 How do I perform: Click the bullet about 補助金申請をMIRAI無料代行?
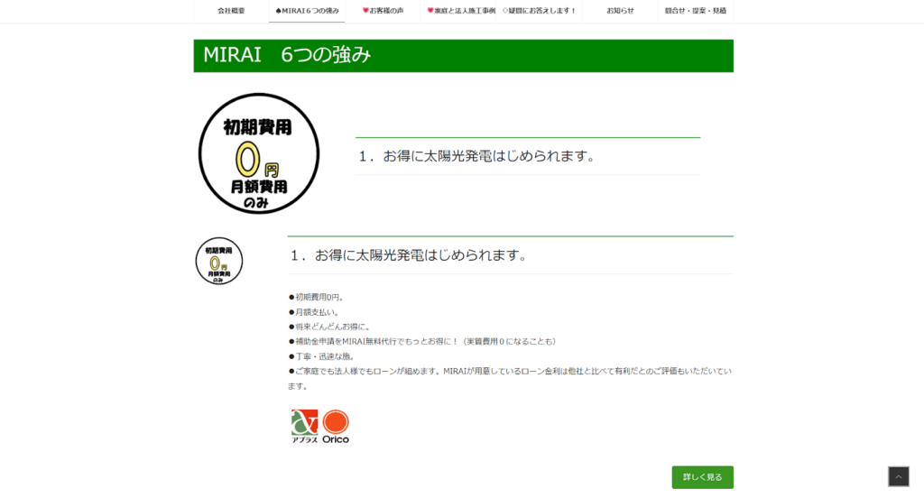tap(423, 341)
